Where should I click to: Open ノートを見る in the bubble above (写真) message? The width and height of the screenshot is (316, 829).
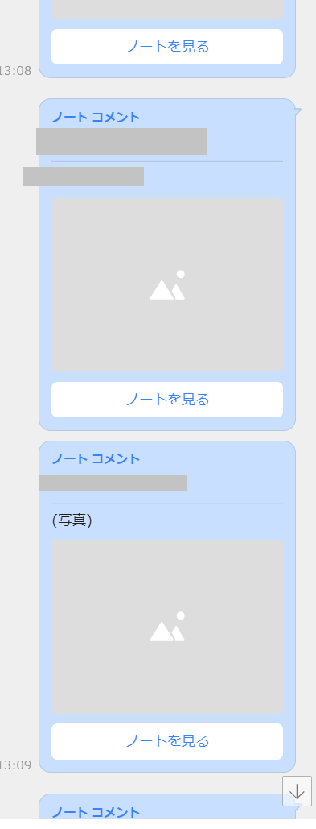point(167,399)
